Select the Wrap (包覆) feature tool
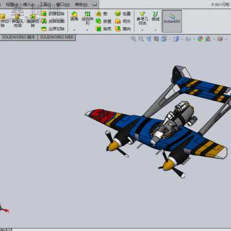 123,13
